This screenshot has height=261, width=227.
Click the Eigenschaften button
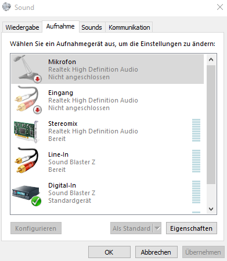192,228
